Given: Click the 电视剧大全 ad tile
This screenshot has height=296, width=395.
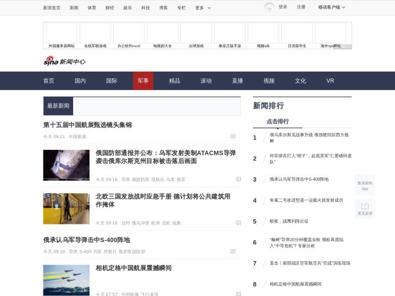Looking at the screenshot, I should (x=162, y=35).
